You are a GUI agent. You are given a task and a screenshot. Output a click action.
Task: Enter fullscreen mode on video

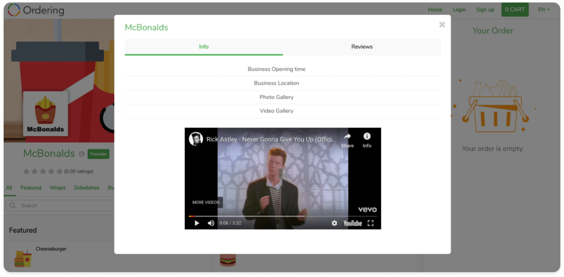pyautogui.click(x=370, y=223)
